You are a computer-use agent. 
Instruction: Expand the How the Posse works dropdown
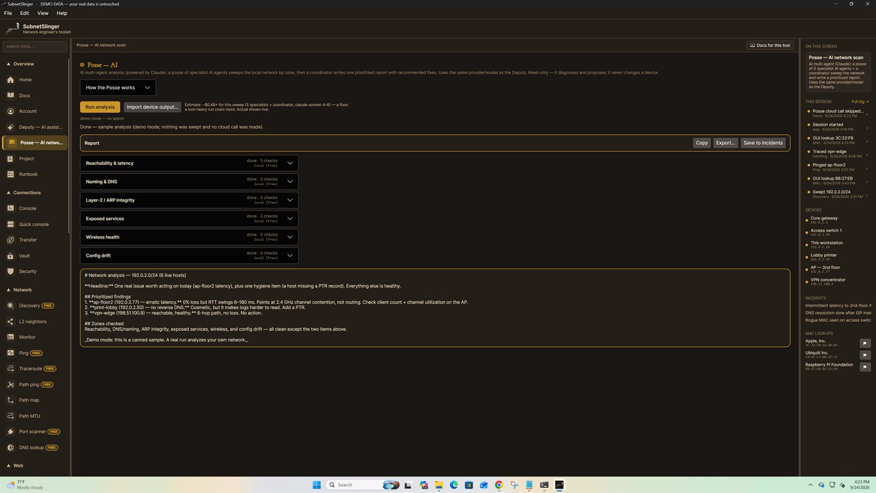pos(118,88)
